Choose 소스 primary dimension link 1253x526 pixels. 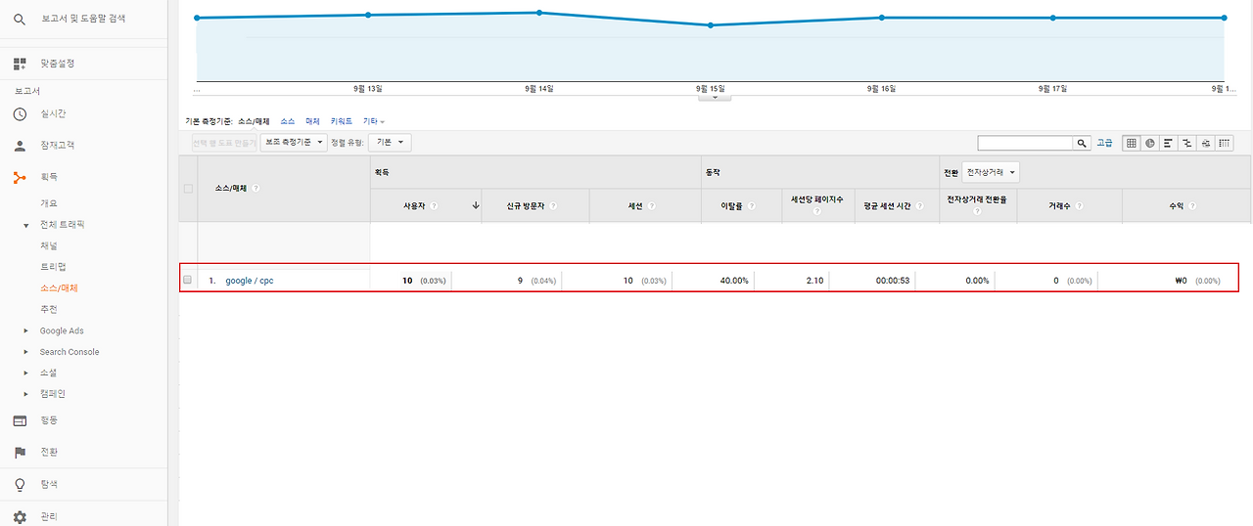point(287,121)
